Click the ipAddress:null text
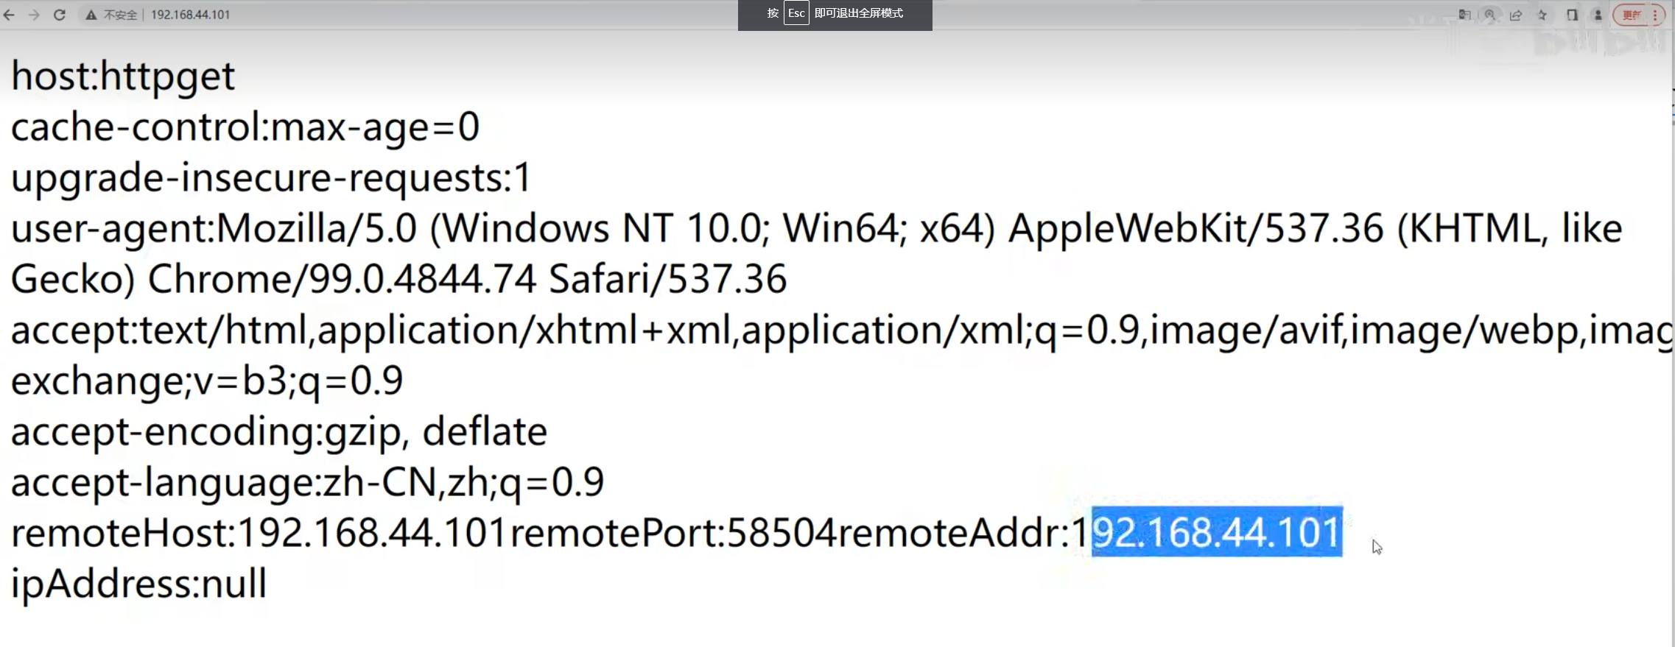 coord(138,584)
